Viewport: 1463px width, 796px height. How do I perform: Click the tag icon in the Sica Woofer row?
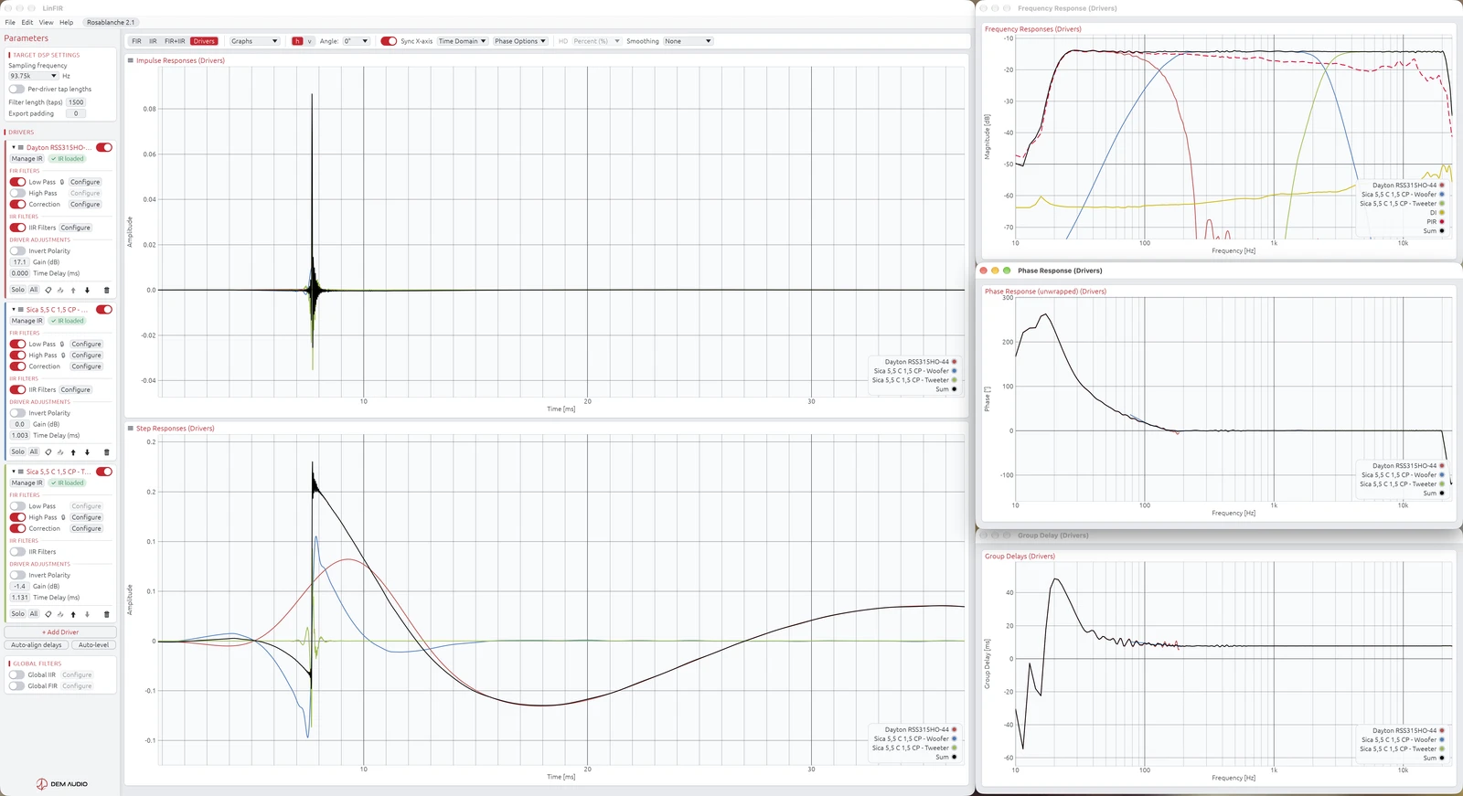pos(48,451)
